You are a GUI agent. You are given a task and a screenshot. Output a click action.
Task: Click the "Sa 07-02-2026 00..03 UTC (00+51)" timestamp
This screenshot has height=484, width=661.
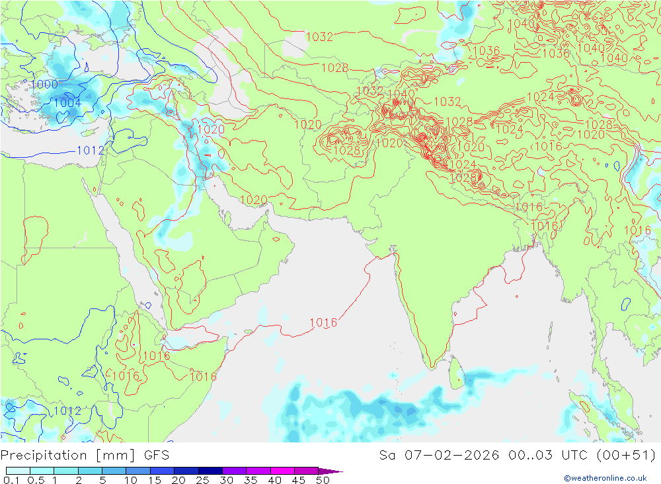tap(518, 456)
